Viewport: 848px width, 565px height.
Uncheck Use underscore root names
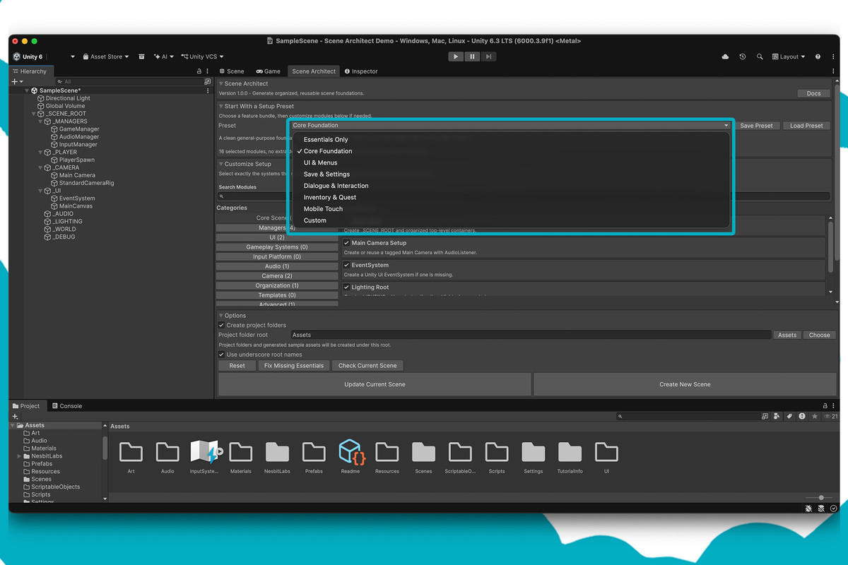click(222, 355)
